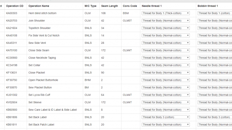
Task: Select operation code KA20703
Action: 11,21
